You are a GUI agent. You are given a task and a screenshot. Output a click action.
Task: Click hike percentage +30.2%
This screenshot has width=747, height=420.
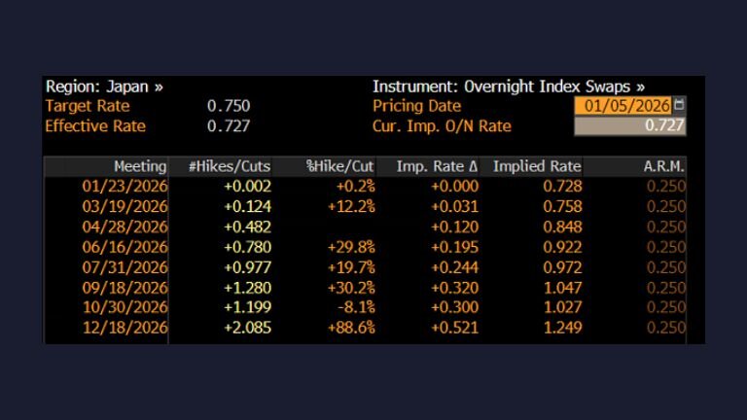tap(351, 288)
